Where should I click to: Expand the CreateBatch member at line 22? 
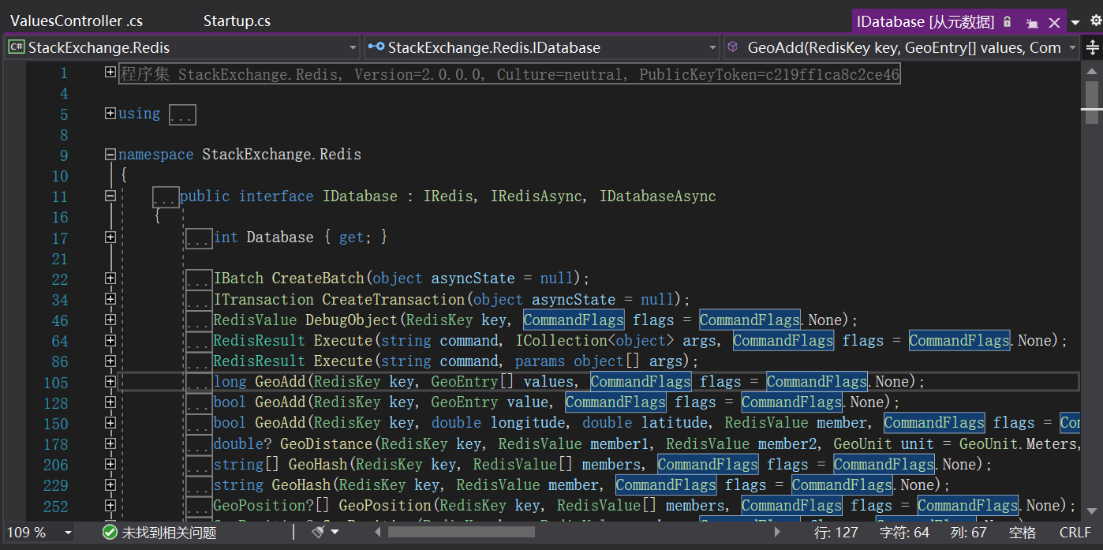pos(110,278)
